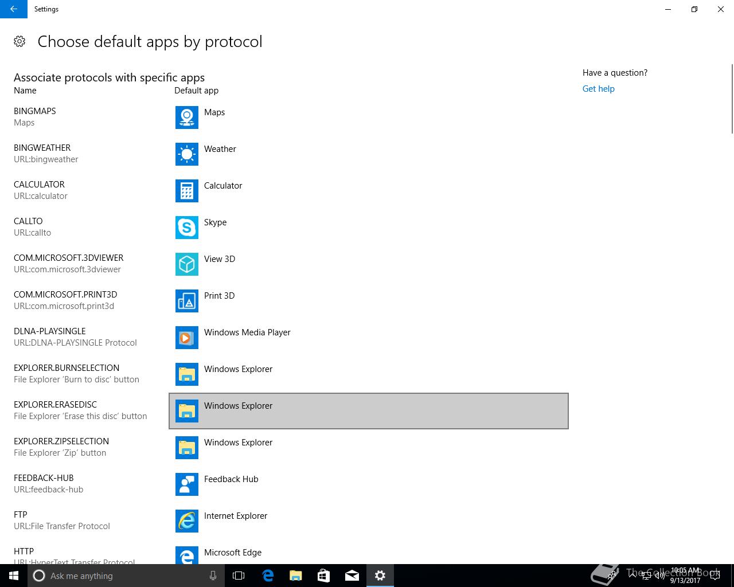Click the Cortana 'Ask me anything' search box
Viewport: 734px width, 587px height.
click(x=126, y=576)
